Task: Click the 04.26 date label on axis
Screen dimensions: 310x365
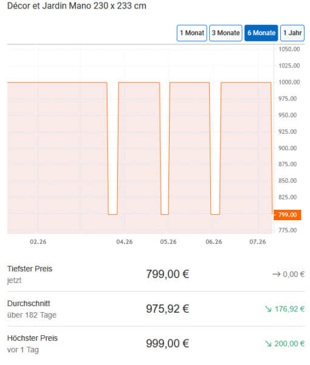Action: coord(125,242)
